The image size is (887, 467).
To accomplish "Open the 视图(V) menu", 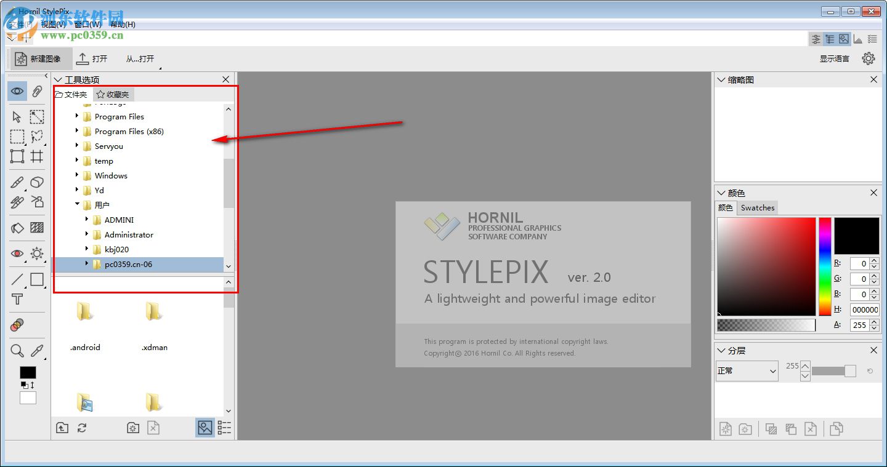I will pos(54,25).
